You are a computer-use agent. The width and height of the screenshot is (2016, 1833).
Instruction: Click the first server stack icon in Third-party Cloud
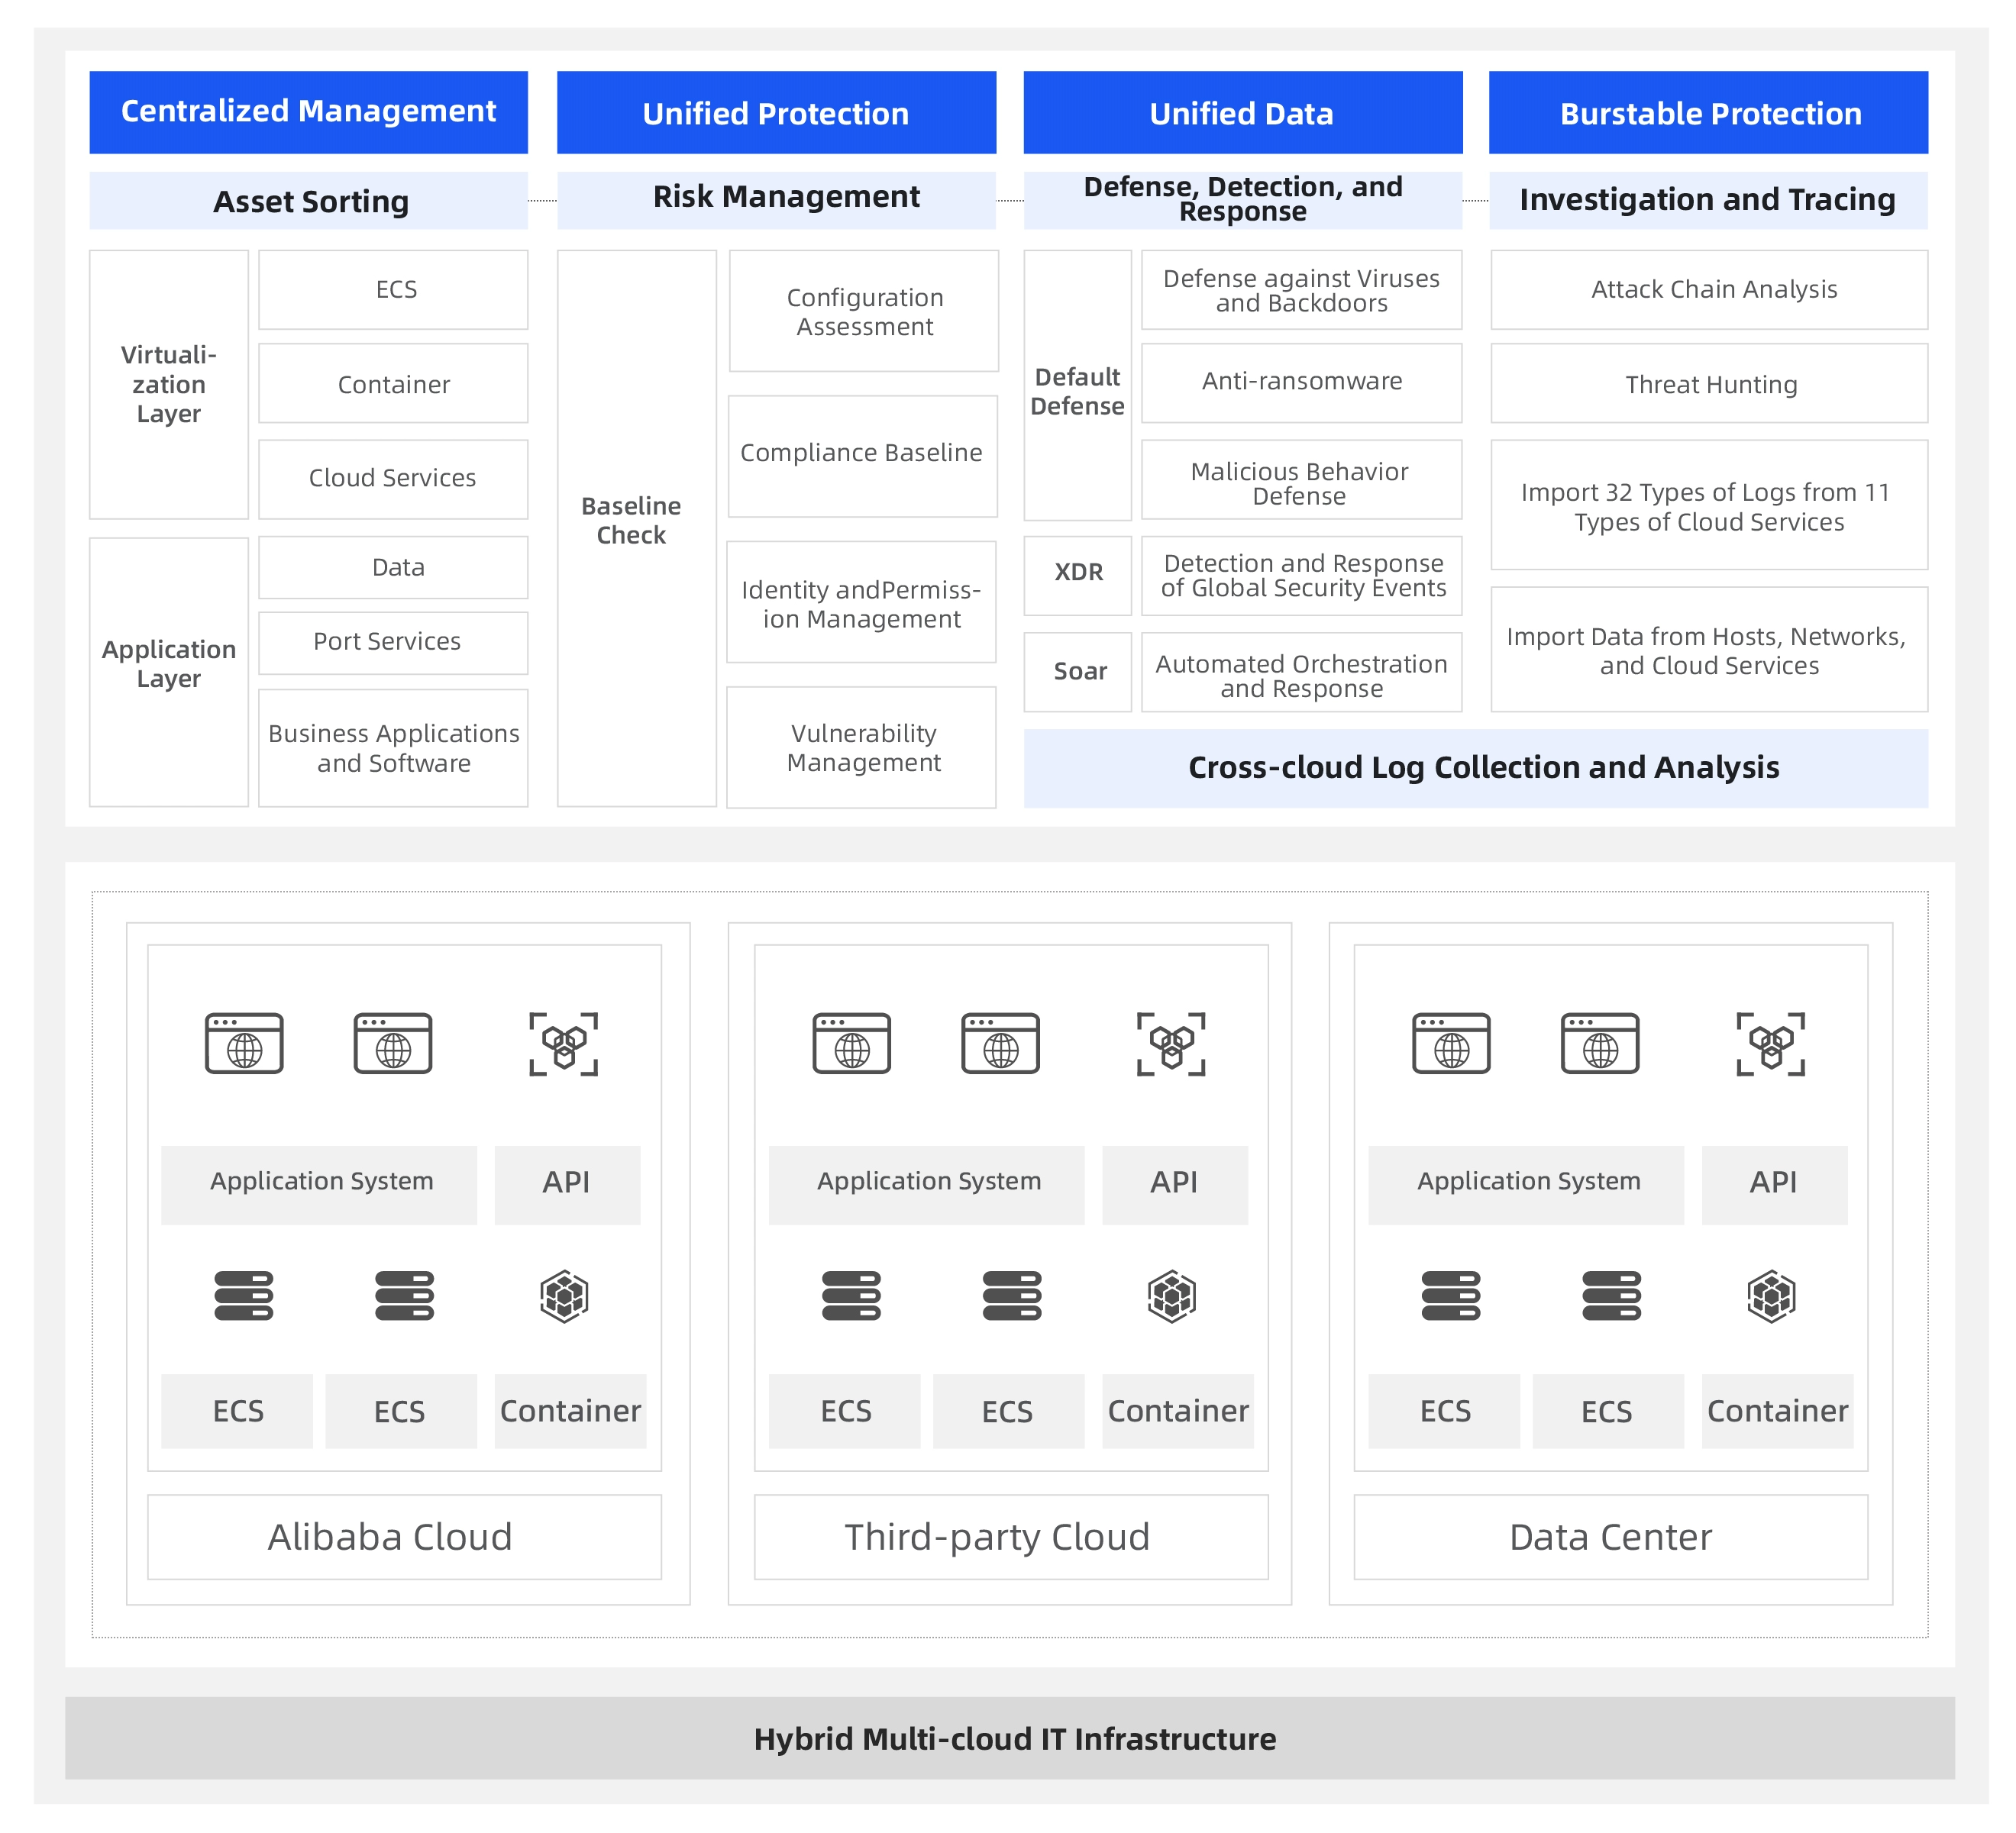851,1296
